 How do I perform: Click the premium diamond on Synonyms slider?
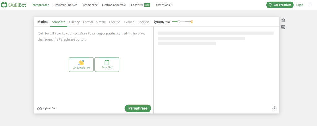(x=192, y=22)
